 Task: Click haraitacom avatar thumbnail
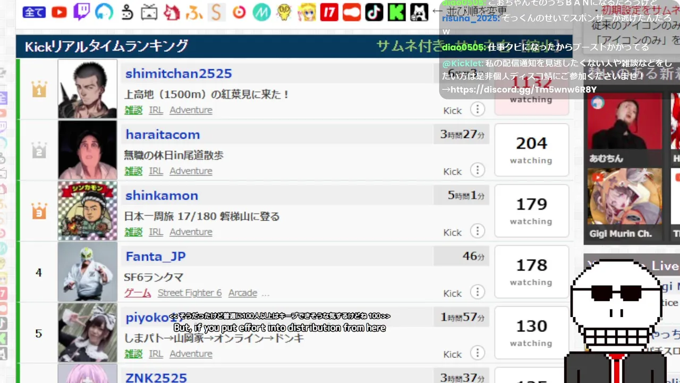coord(87,149)
